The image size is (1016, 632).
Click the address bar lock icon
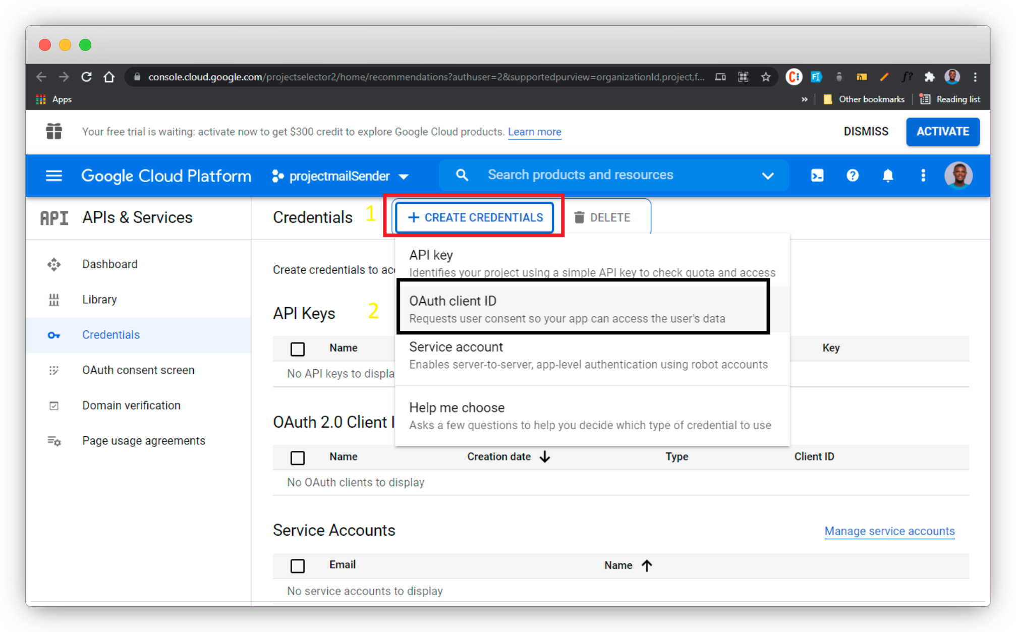click(137, 77)
